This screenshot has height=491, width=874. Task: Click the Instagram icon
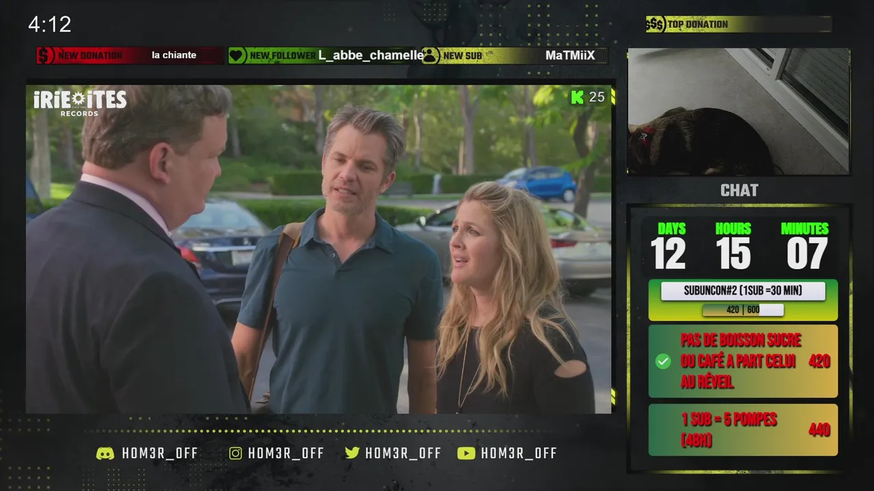coord(236,453)
